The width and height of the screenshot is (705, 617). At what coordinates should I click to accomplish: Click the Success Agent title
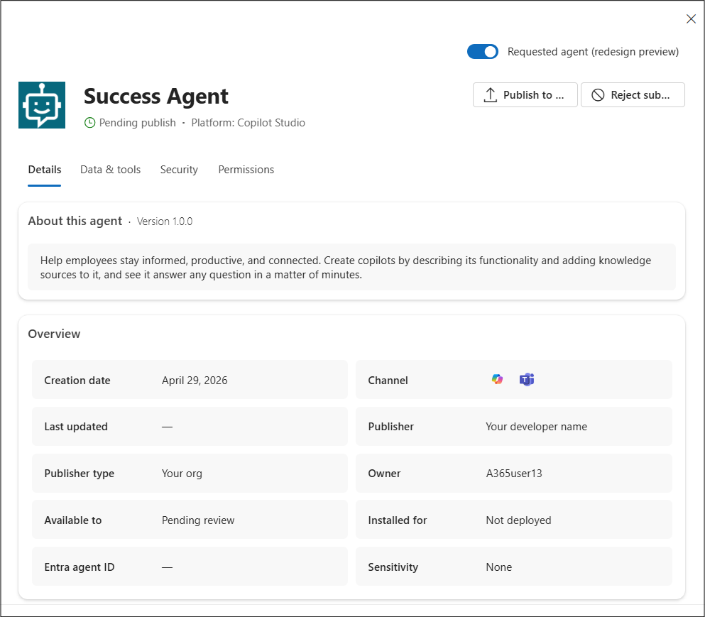coord(156,97)
